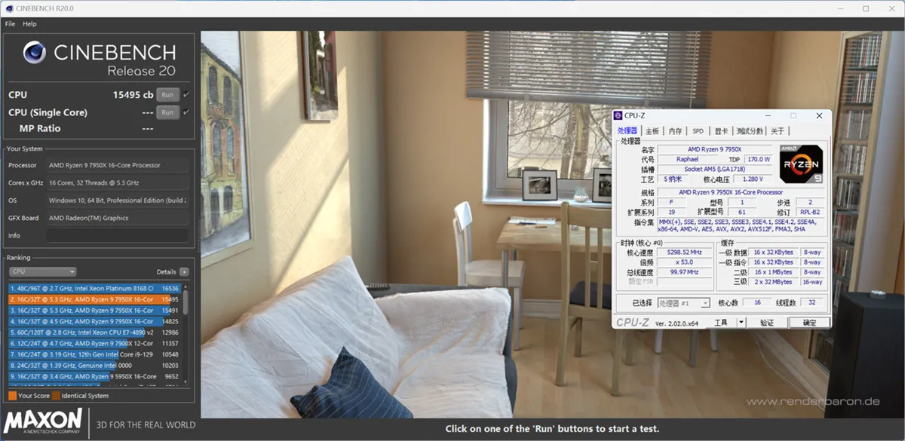Run the CPU multi-core benchmark
Image resolution: width=905 pixels, height=441 pixels.
click(167, 94)
